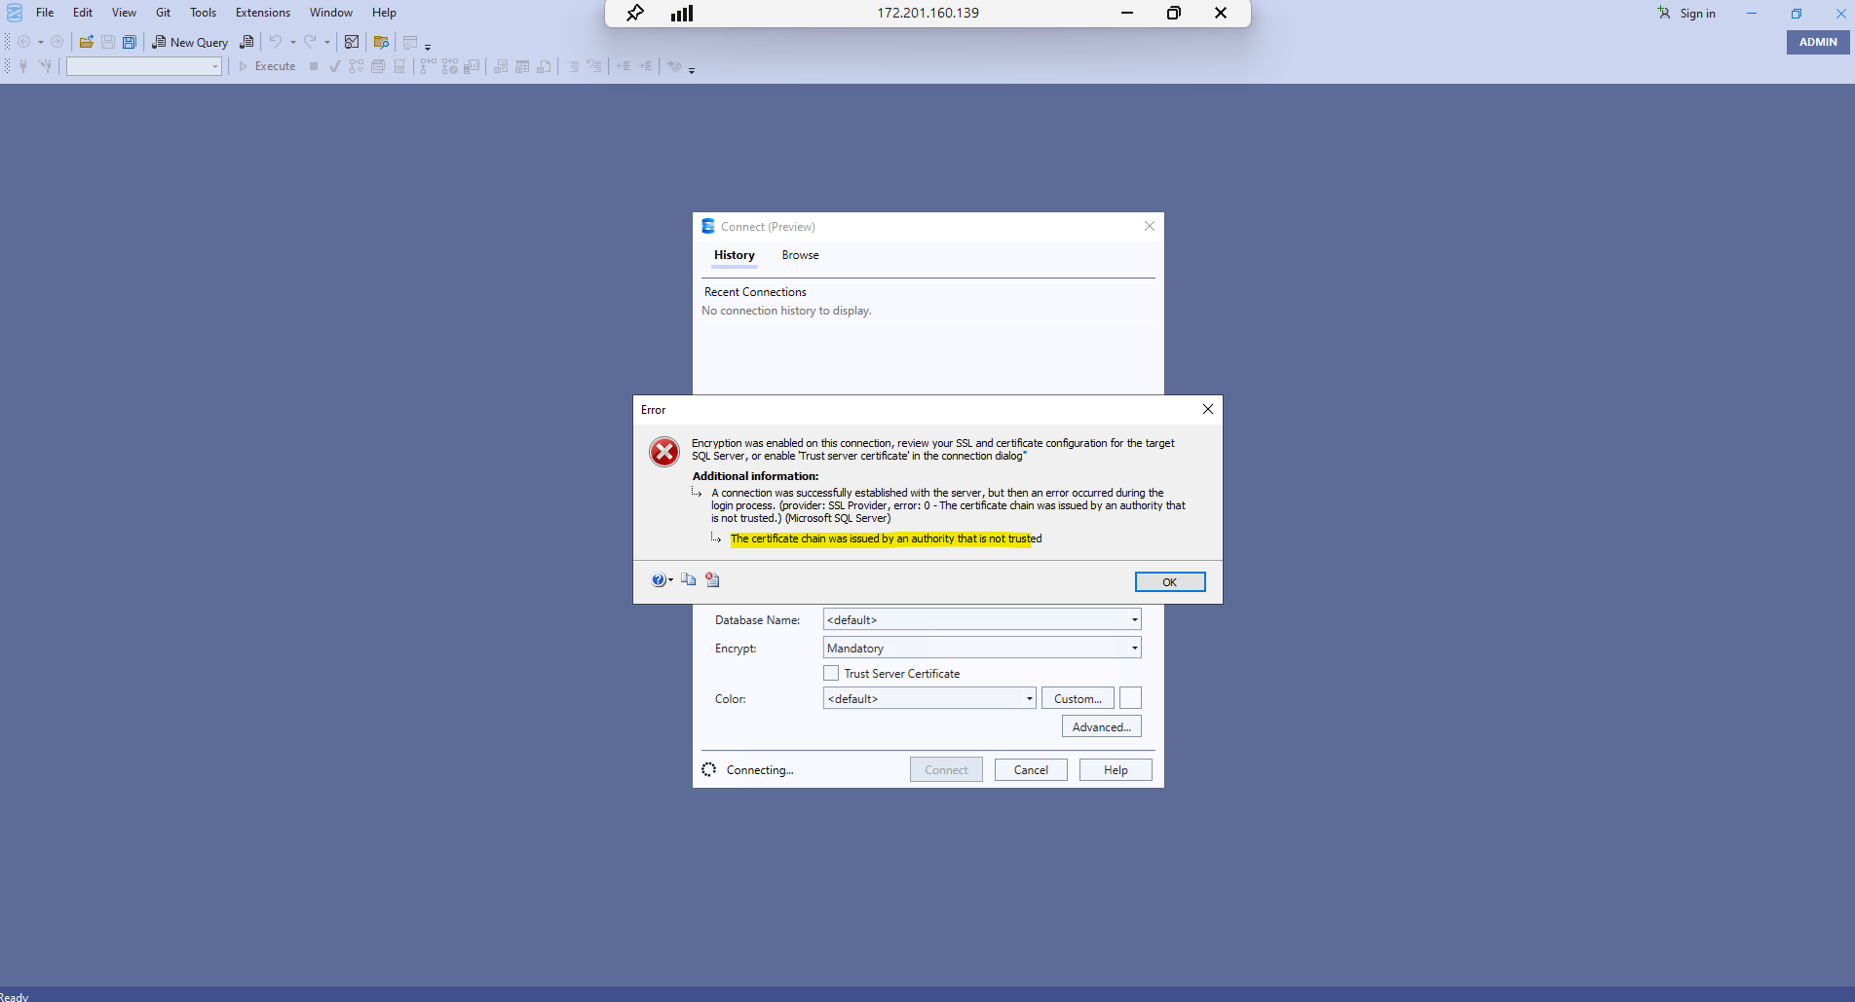
Task: Expand the Redo history dropdown arrow
Action: (327, 42)
